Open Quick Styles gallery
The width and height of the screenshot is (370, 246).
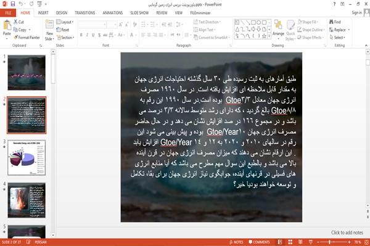290,30
